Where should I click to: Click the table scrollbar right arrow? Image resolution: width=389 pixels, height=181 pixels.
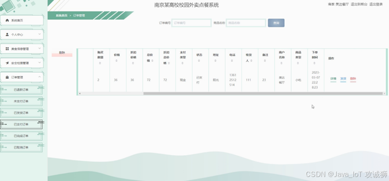tap(385, 94)
